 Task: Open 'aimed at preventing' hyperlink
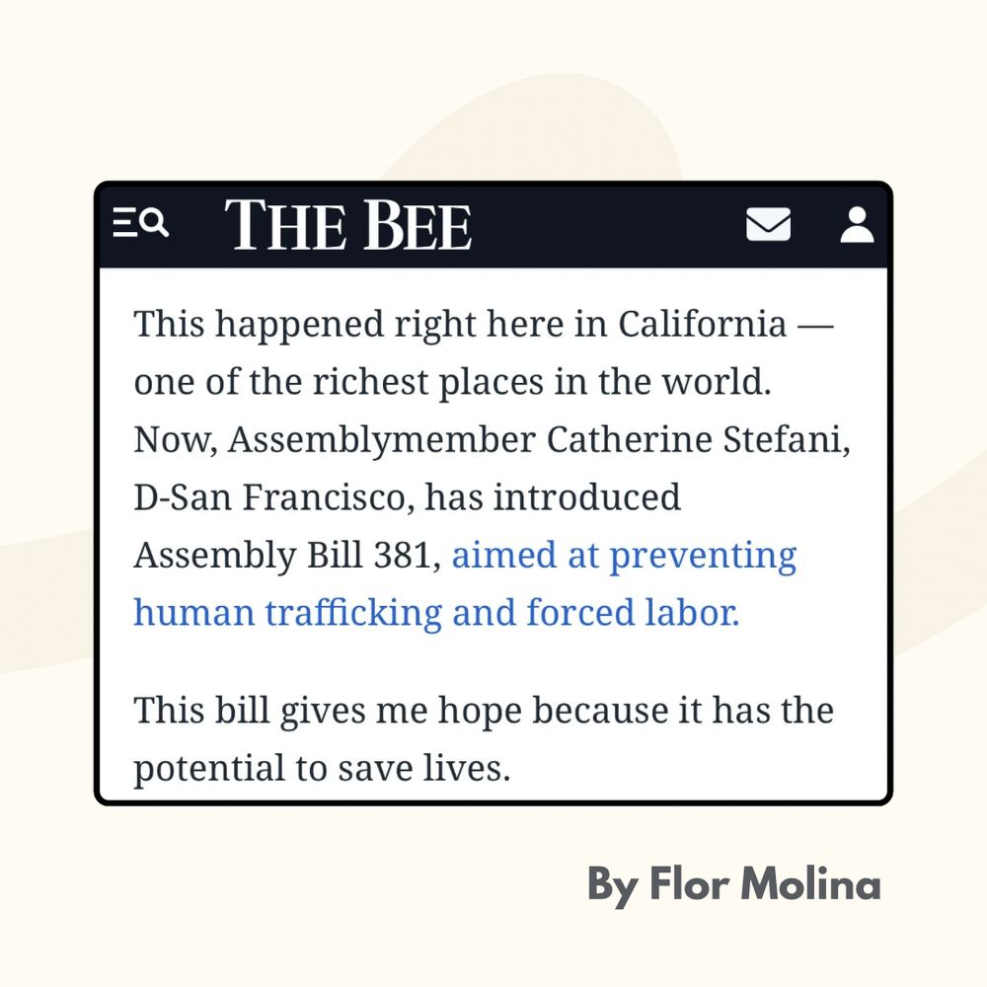[x=624, y=556]
